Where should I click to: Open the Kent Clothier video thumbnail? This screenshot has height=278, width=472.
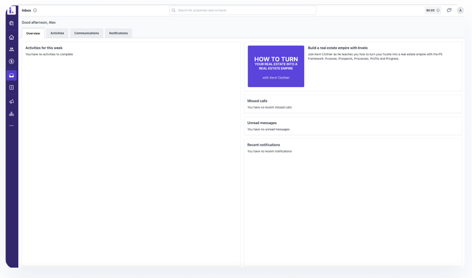[276, 66]
